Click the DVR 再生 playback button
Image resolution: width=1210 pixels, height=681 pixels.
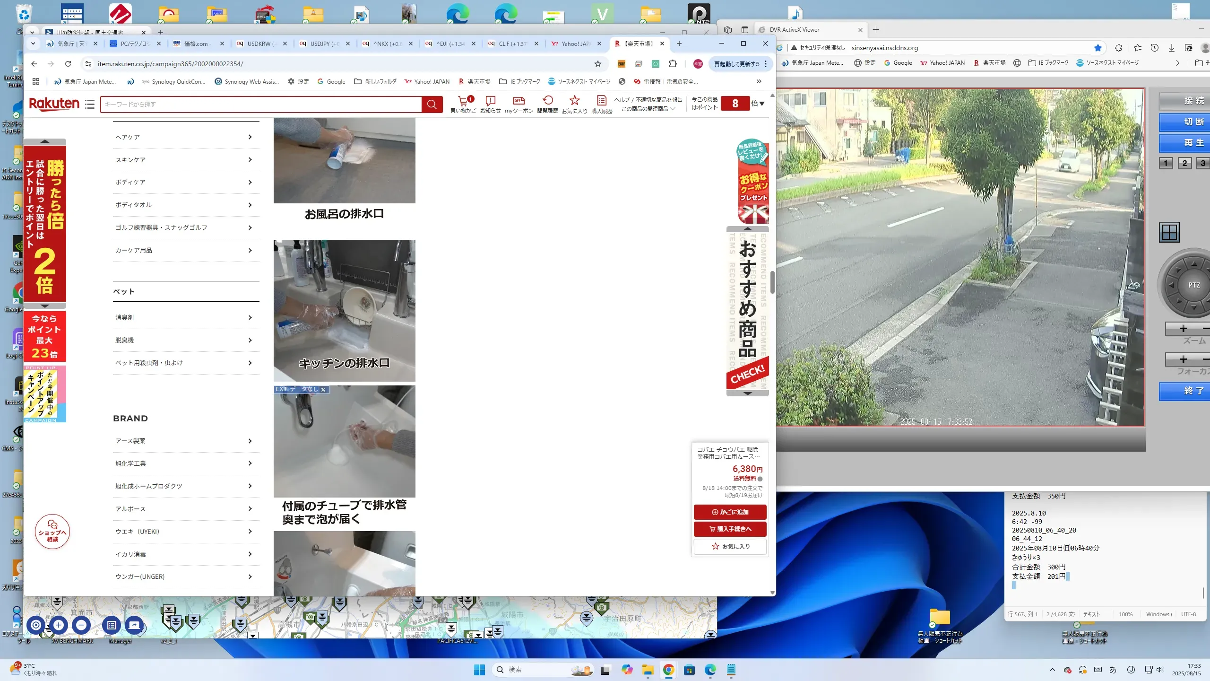[1191, 143]
